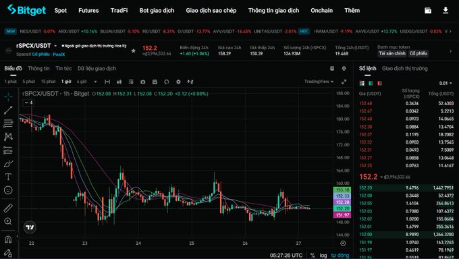This screenshot has width=459, height=259.
Task: Switch to Thông tin tab
Action: (38, 69)
